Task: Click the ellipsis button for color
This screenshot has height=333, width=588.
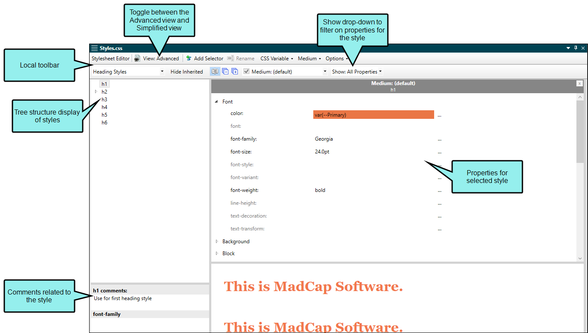Action: pos(440,115)
